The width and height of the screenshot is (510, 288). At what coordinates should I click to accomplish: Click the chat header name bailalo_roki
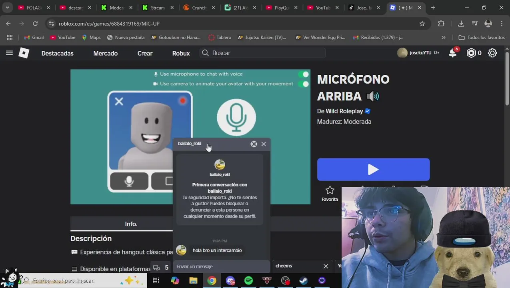tap(190, 144)
